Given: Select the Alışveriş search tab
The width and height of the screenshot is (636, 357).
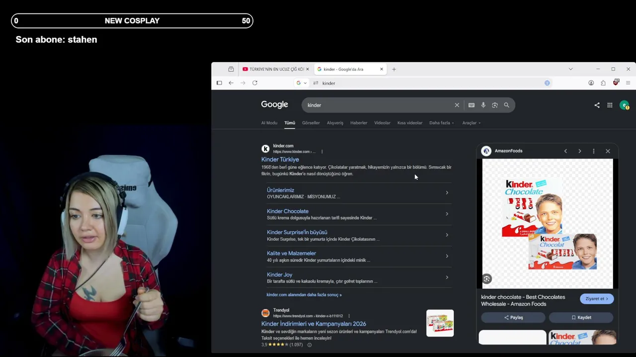Looking at the screenshot, I should click(x=335, y=123).
